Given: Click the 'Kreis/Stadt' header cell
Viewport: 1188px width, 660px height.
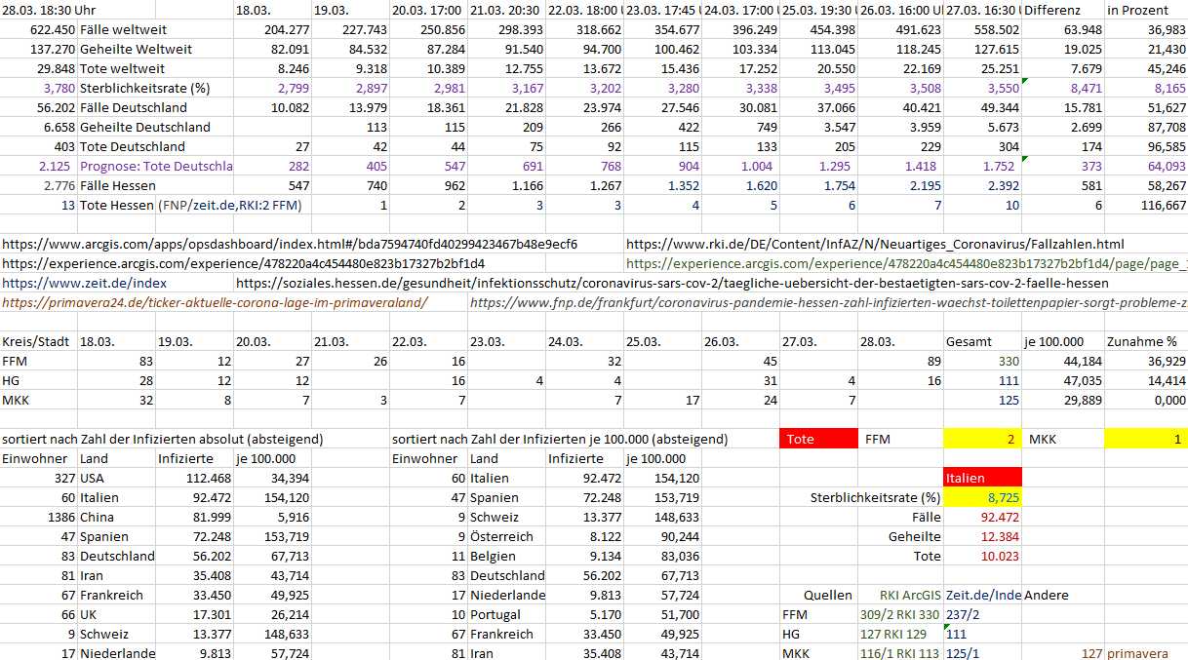Looking at the screenshot, I should [x=37, y=341].
